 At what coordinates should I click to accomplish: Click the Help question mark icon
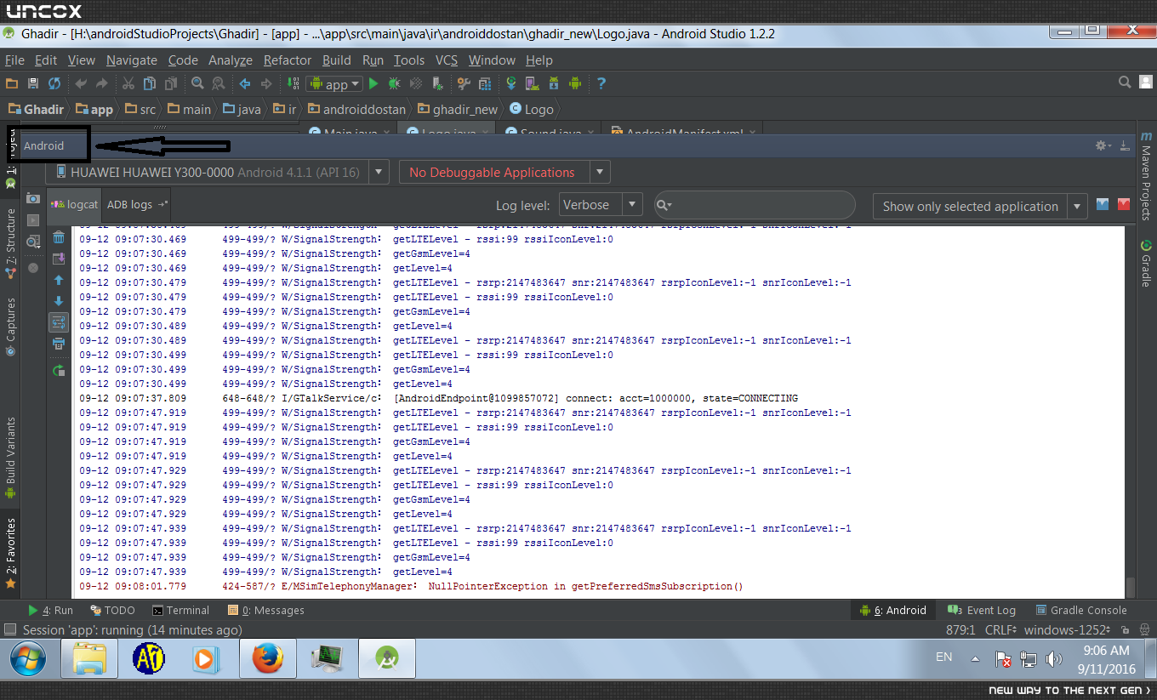[x=601, y=83]
